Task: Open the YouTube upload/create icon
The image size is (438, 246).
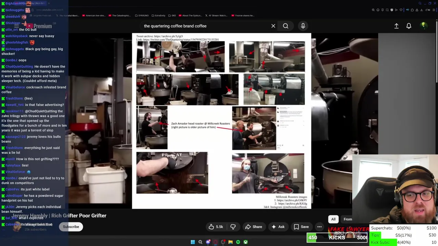Action: (x=396, y=26)
